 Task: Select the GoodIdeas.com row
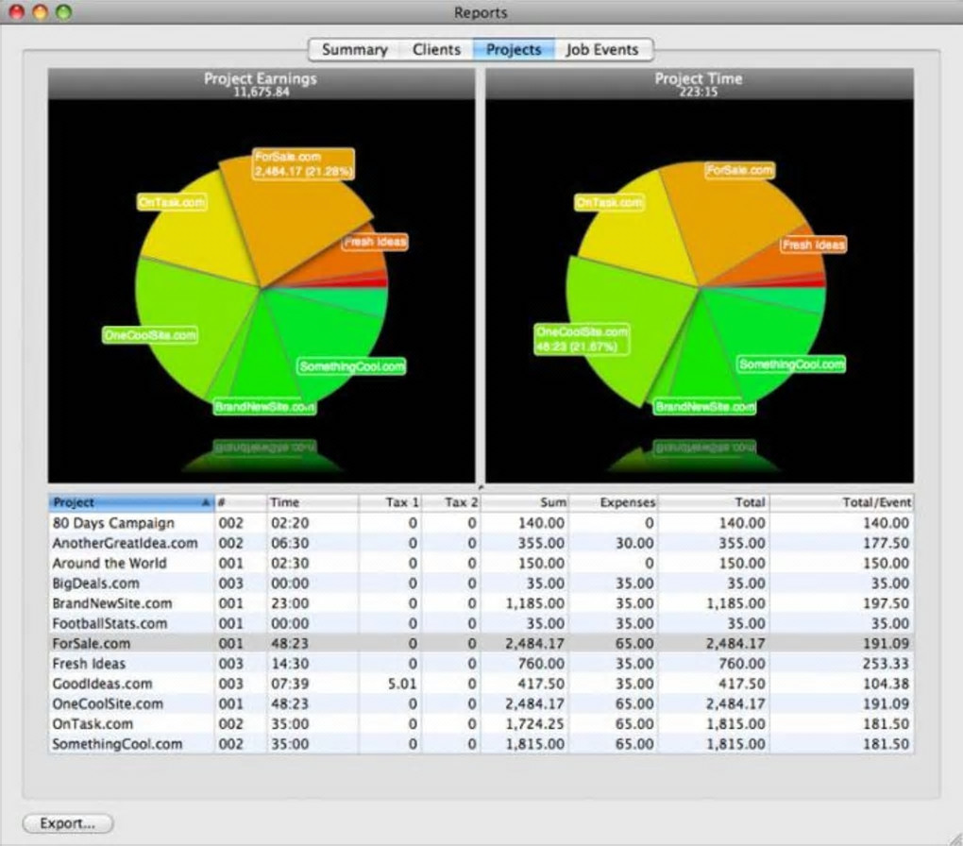pyautogui.click(x=481, y=684)
